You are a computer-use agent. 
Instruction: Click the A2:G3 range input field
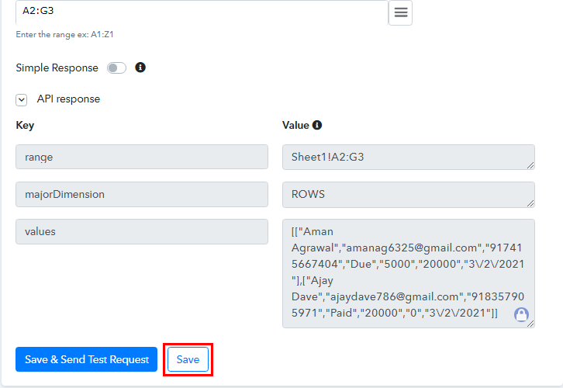(200, 12)
